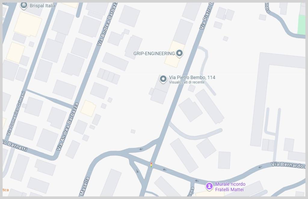The height and width of the screenshot is (199, 308).
Task: Click the large yellow building below Brispal Italia
Action: tap(28, 24)
